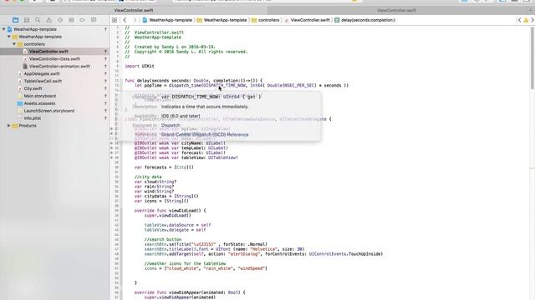Add a new editor tab
The image size is (535, 300).
(530, 10)
